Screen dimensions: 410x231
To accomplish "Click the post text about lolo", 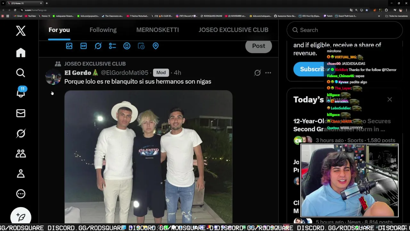I will pyautogui.click(x=138, y=81).
